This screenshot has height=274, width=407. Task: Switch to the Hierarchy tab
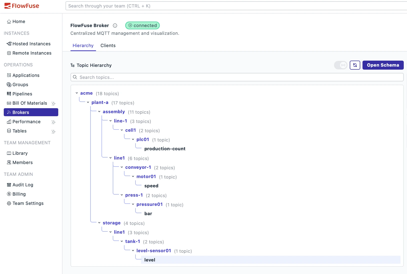83,46
